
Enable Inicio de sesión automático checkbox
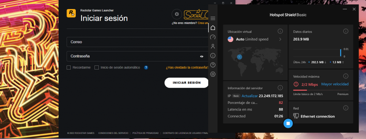point(97,68)
